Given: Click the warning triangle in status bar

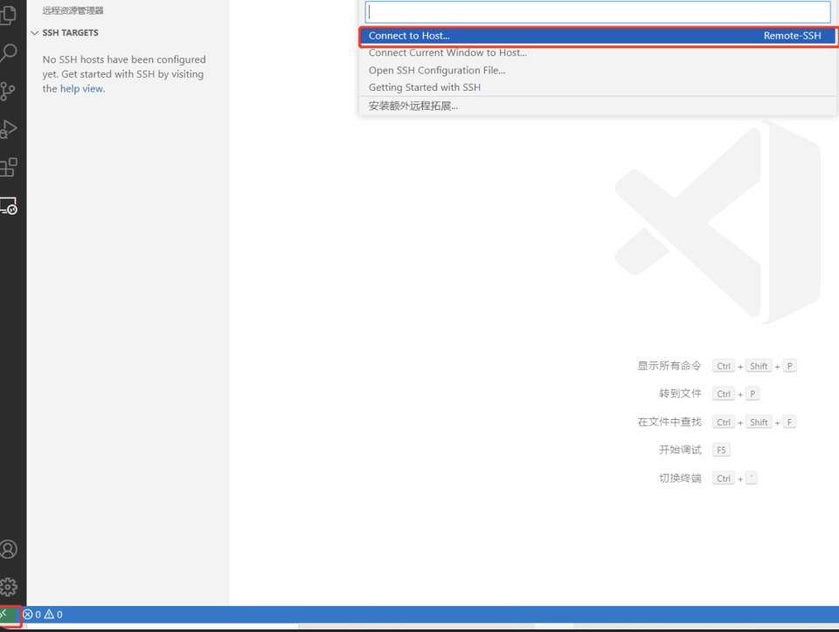Looking at the screenshot, I should point(49,615).
